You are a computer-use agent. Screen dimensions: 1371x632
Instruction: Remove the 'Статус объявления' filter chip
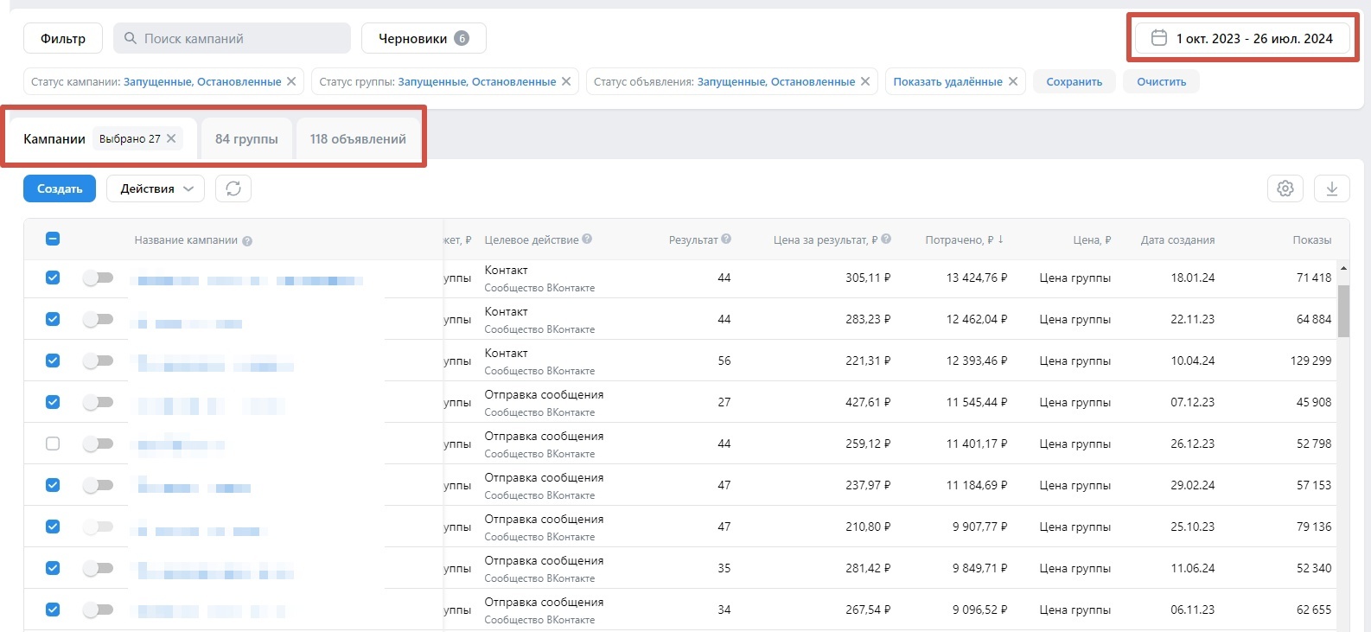click(865, 81)
